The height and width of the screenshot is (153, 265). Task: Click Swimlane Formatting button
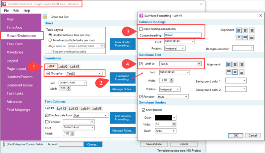[x=123, y=78]
